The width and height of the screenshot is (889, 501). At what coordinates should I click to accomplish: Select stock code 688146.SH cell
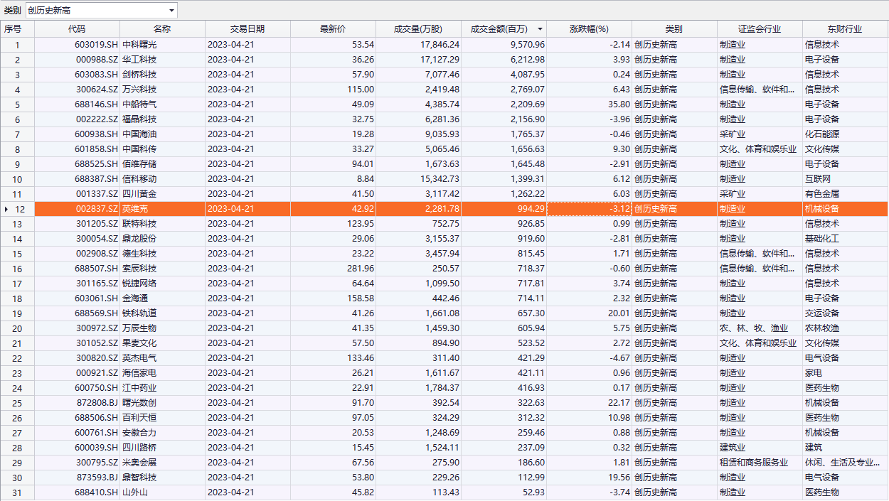pyautogui.click(x=77, y=104)
